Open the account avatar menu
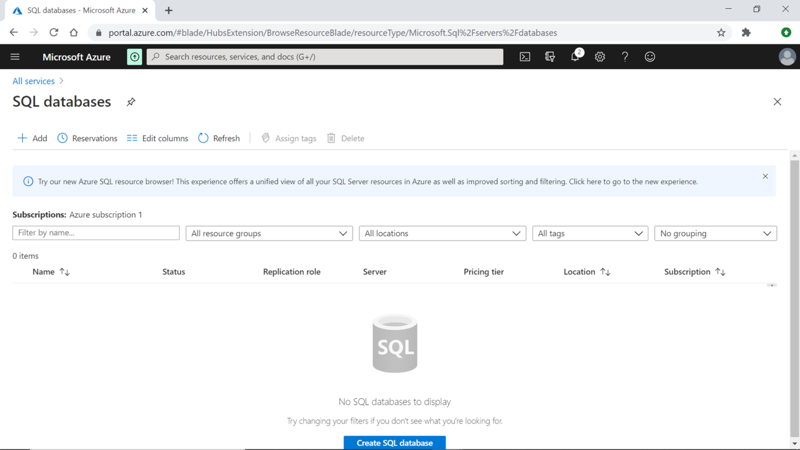 click(x=787, y=57)
